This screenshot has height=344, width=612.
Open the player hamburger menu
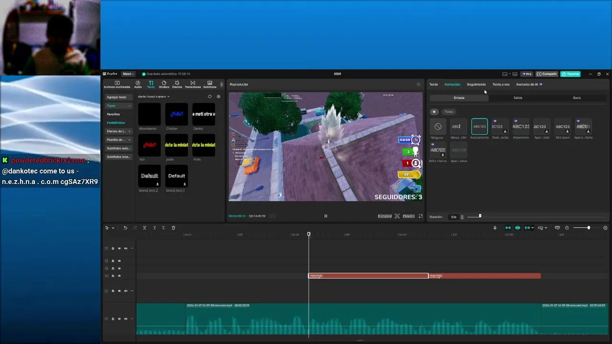coord(418,85)
